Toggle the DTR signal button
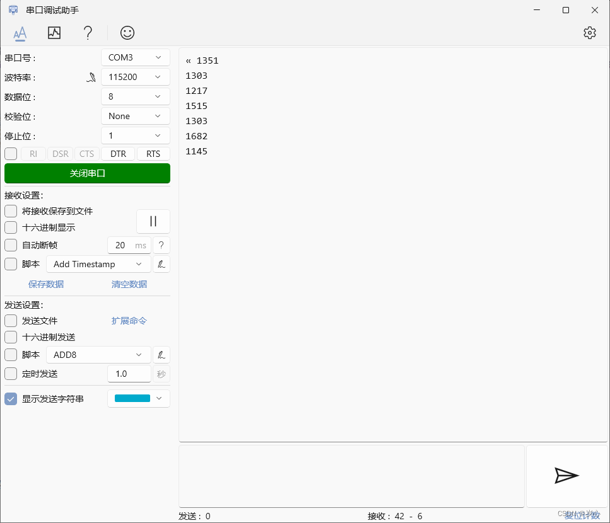This screenshot has height=523, width=610. point(118,154)
